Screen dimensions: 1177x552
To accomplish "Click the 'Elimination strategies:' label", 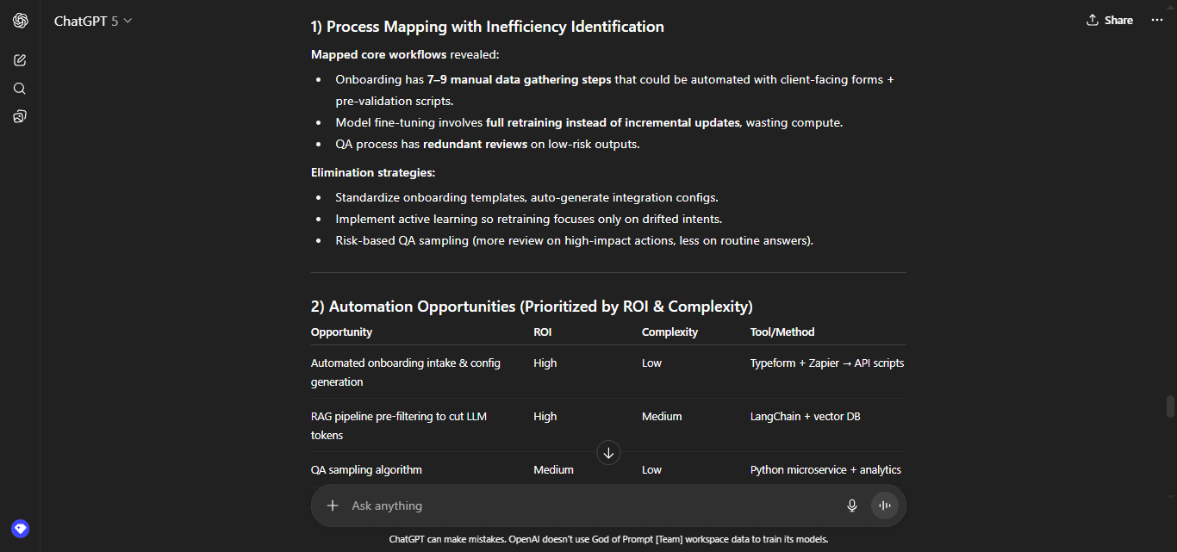I will [373, 172].
